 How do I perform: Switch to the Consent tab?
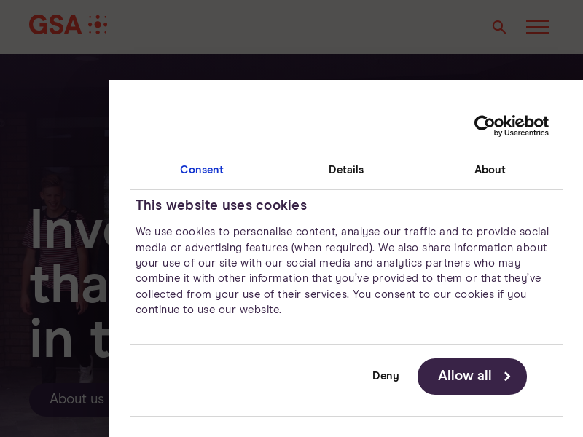click(x=202, y=170)
